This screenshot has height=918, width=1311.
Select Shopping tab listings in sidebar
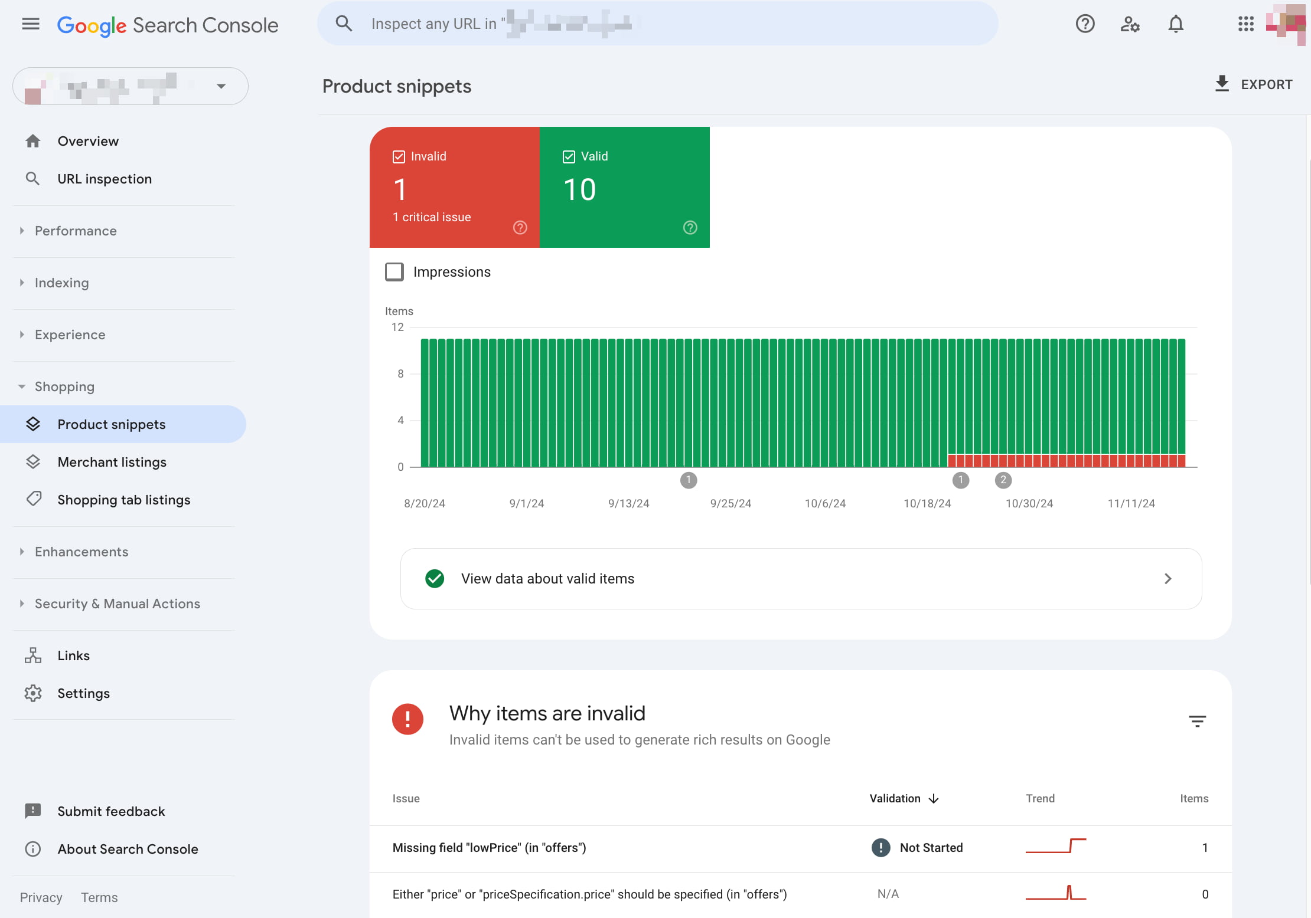point(123,500)
